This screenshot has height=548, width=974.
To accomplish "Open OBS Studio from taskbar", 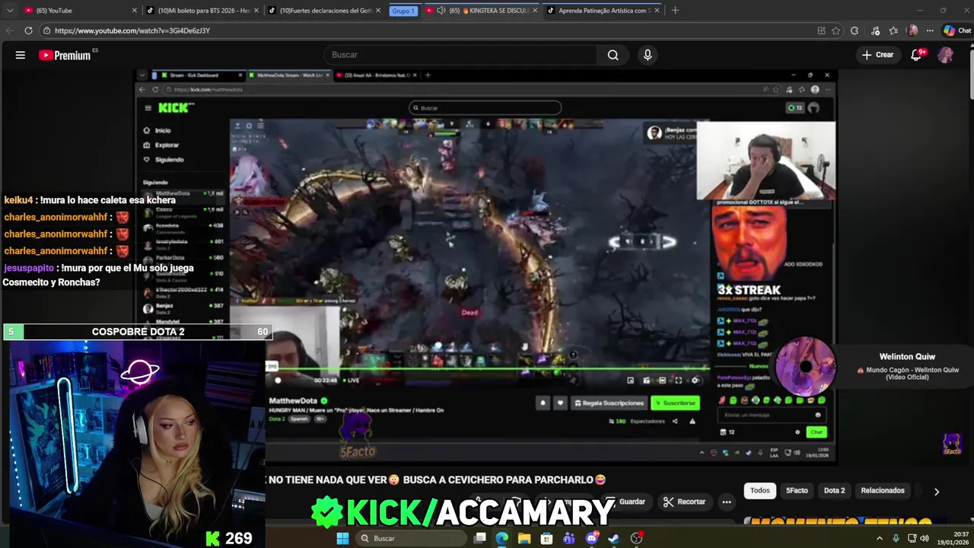I will coord(636,538).
